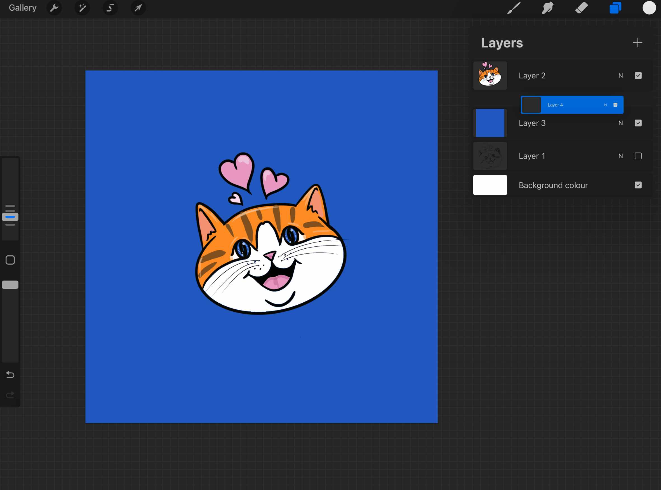Pick the Paint brush tool
Screen dimensions: 661x490
(514, 8)
